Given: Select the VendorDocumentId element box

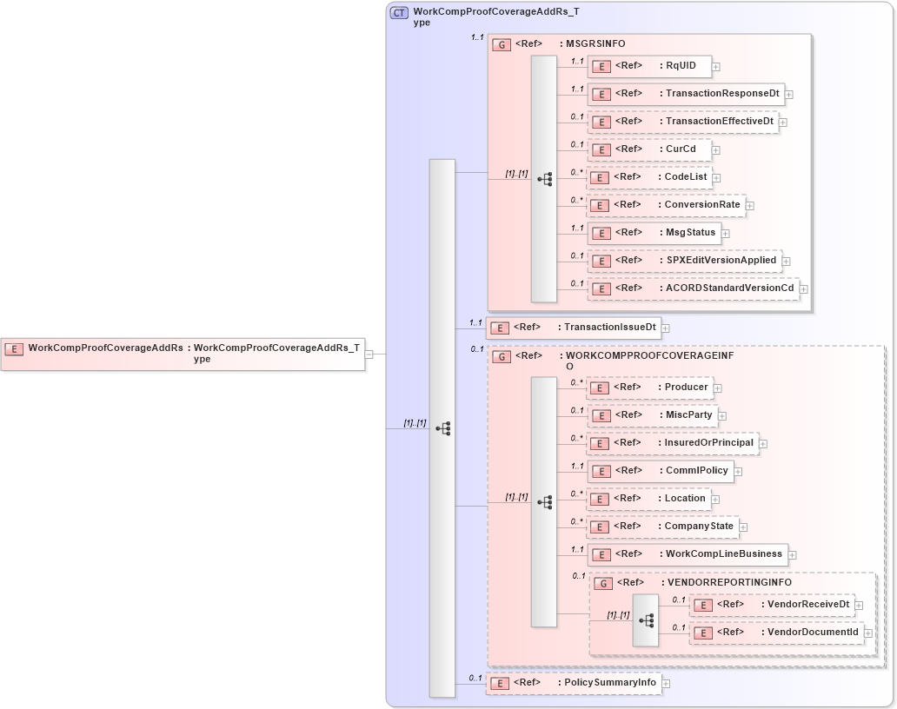Looking at the screenshot, I should pyautogui.click(x=778, y=633).
